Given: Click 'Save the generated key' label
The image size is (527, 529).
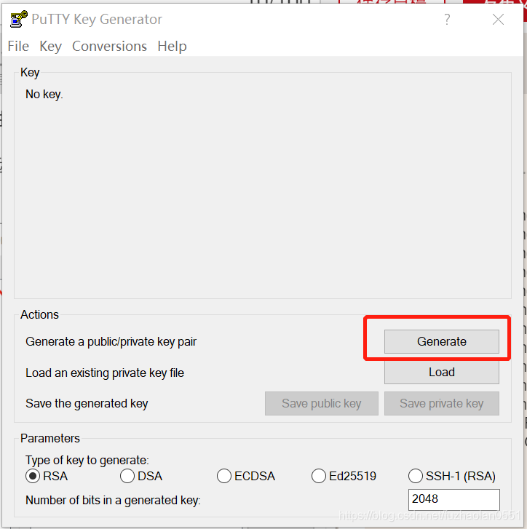Looking at the screenshot, I should tap(87, 404).
